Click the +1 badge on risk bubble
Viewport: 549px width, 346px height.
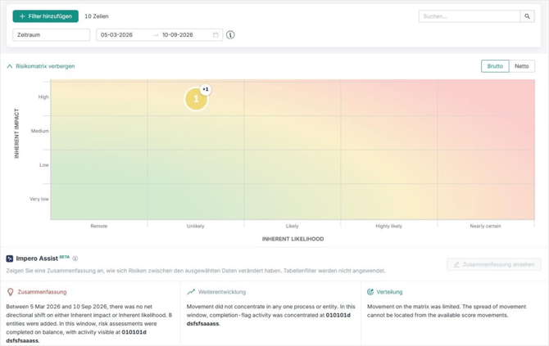pyautogui.click(x=206, y=89)
